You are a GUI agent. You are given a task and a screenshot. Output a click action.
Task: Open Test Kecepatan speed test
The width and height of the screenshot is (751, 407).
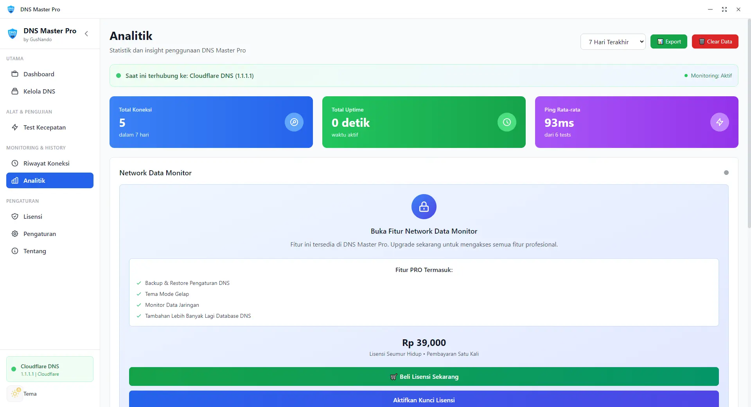[50, 127]
